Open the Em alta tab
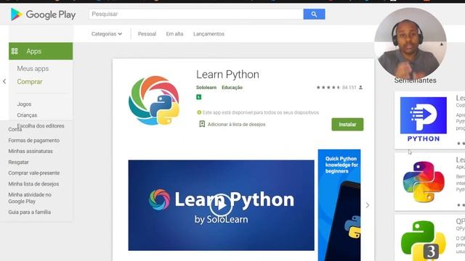Viewport: 465px width, 261px height. [174, 34]
